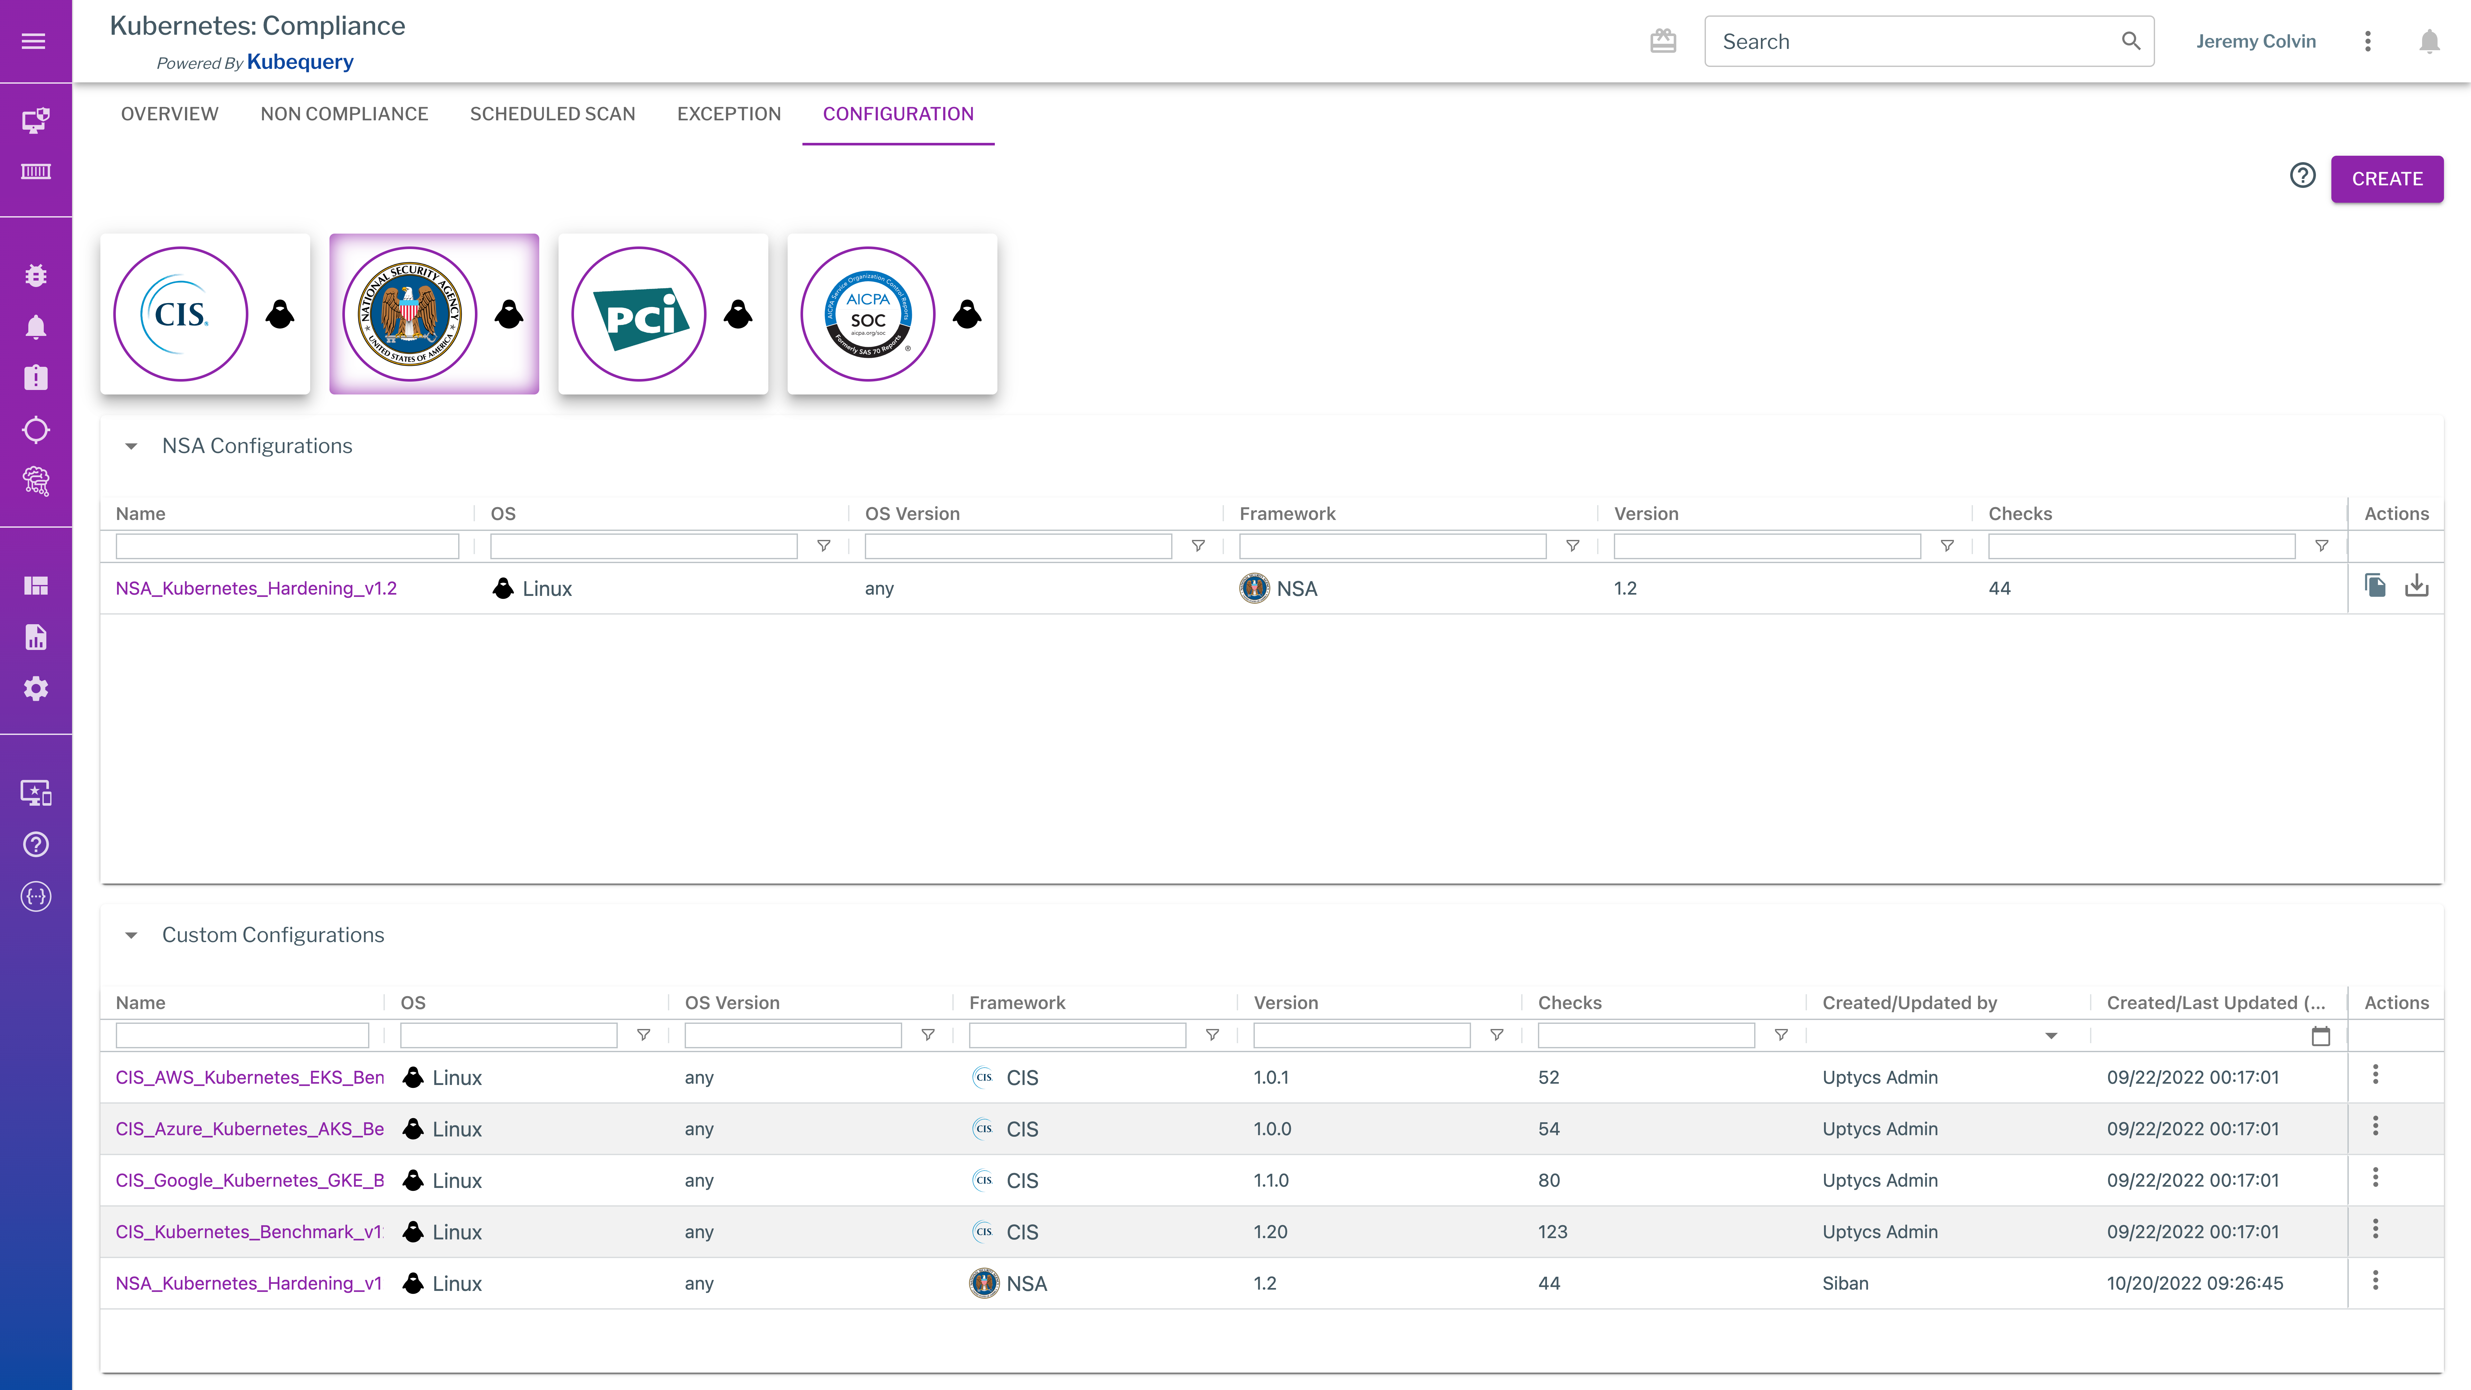Open Checks filter options in Custom table
This screenshot has height=1390, width=2471.
(x=1781, y=1035)
